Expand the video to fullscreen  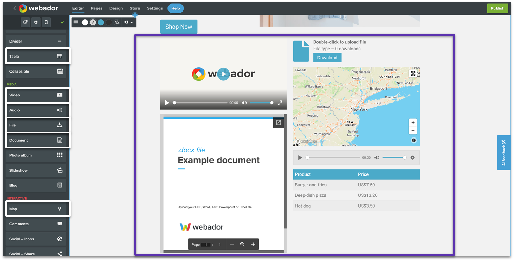[x=280, y=103]
